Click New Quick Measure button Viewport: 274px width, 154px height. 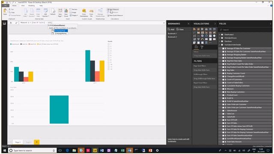(115, 15)
